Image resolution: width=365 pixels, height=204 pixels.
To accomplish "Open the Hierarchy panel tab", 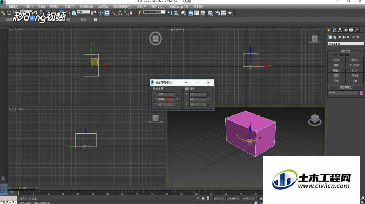I will pos(340,30).
